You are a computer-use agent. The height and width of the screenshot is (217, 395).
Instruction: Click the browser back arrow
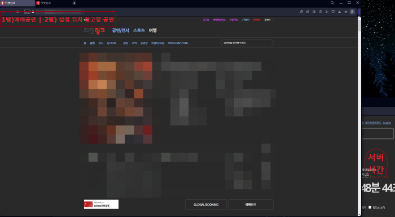click(3, 12)
